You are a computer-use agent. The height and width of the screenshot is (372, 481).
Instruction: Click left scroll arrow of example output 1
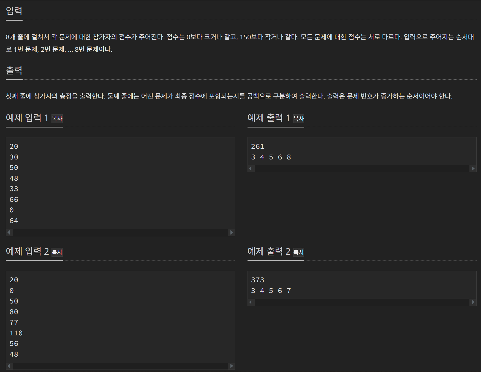coord(251,169)
